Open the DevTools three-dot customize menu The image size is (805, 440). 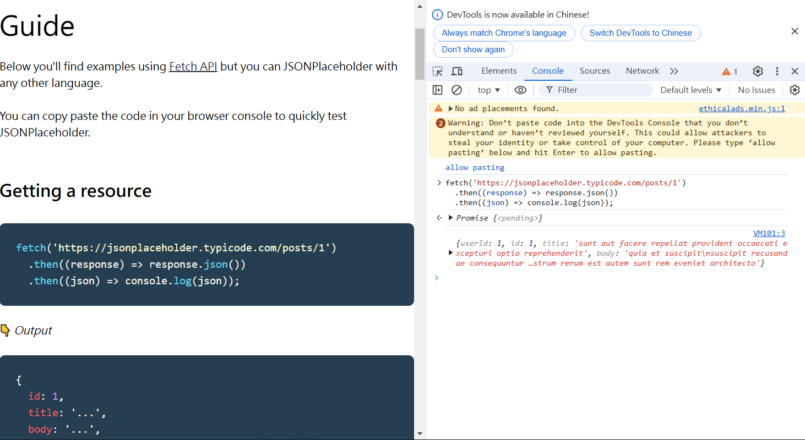(777, 71)
